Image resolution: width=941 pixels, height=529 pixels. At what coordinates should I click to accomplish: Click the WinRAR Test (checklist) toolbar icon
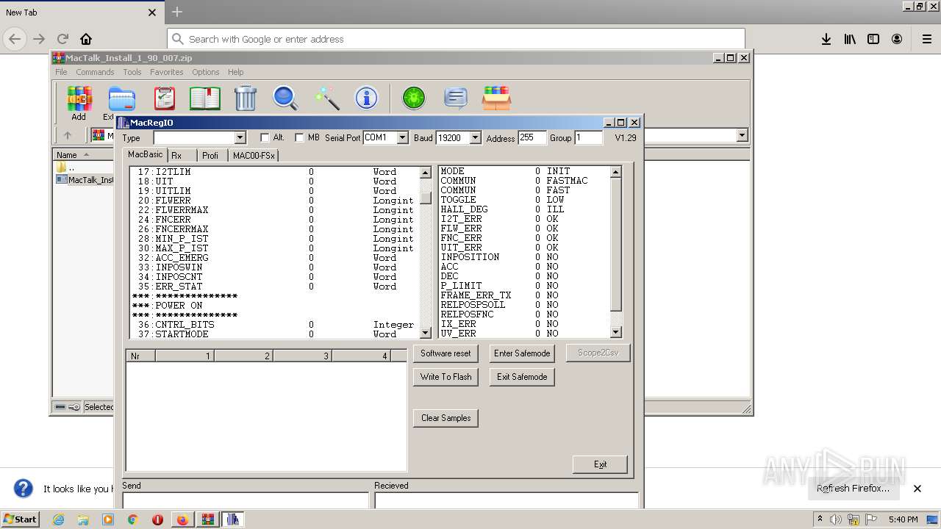click(164, 98)
